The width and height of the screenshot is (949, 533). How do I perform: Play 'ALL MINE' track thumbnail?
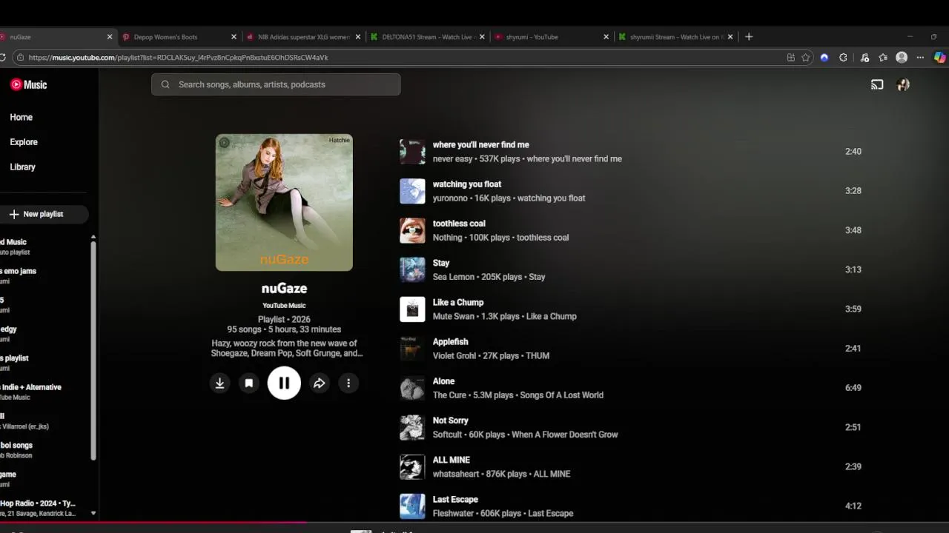click(412, 467)
